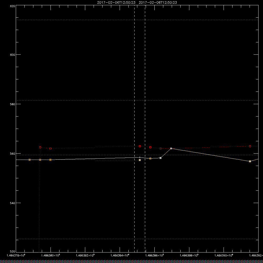Pick the white plus marker between the dashed lines
This screenshot has width=263, height=263.
click(140, 157)
